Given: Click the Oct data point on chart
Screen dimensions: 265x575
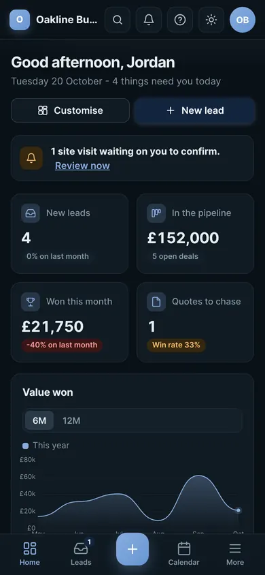Looking at the screenshot, I should click(238, 510).
